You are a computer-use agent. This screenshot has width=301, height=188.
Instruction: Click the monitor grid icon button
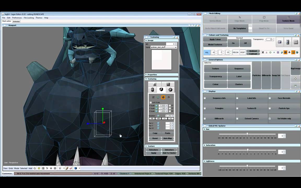(x=280, y=42)
